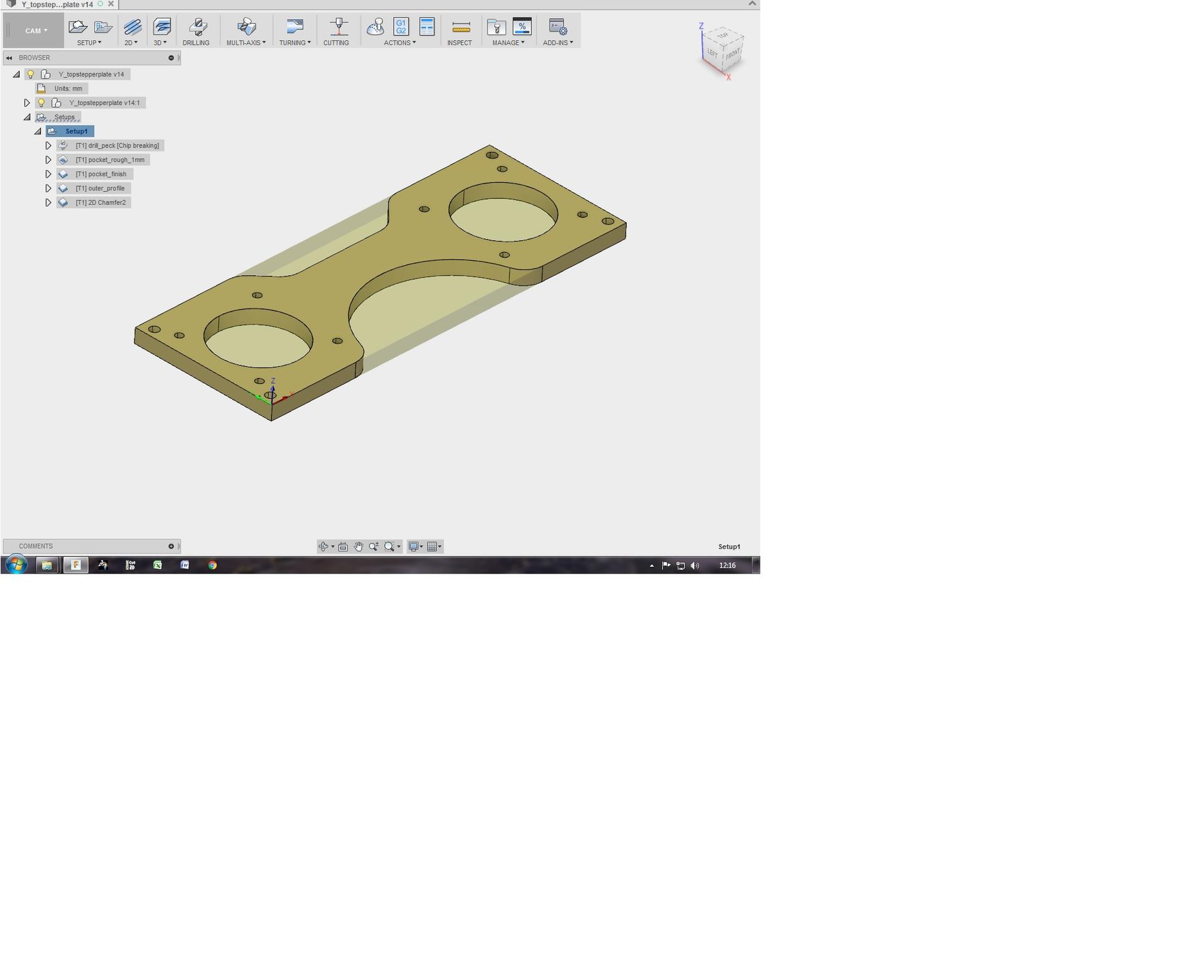Toggle lightbulb visibility of Y_topstepperplate v14:1 component
The image size is (1194, 965).
41,103
